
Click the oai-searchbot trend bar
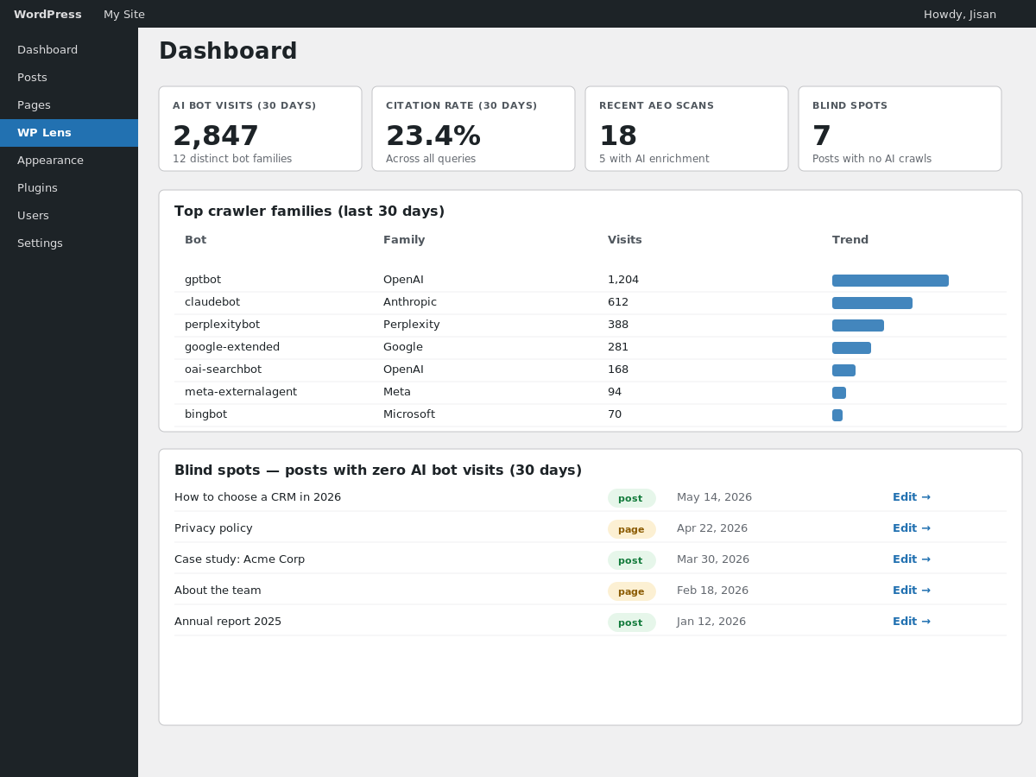(x=843, y=370)
